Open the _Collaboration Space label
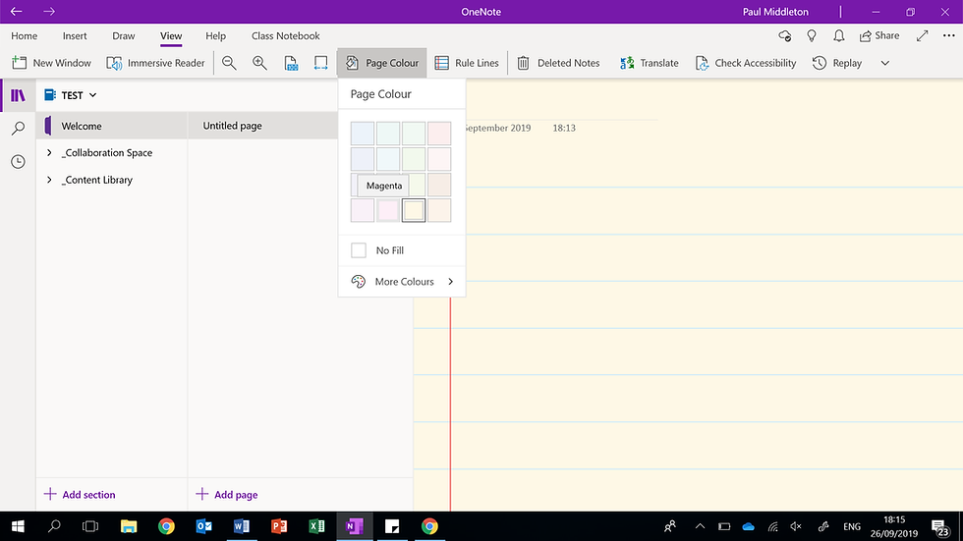Viewport: 963px width, 541px height. pos(107,153)
